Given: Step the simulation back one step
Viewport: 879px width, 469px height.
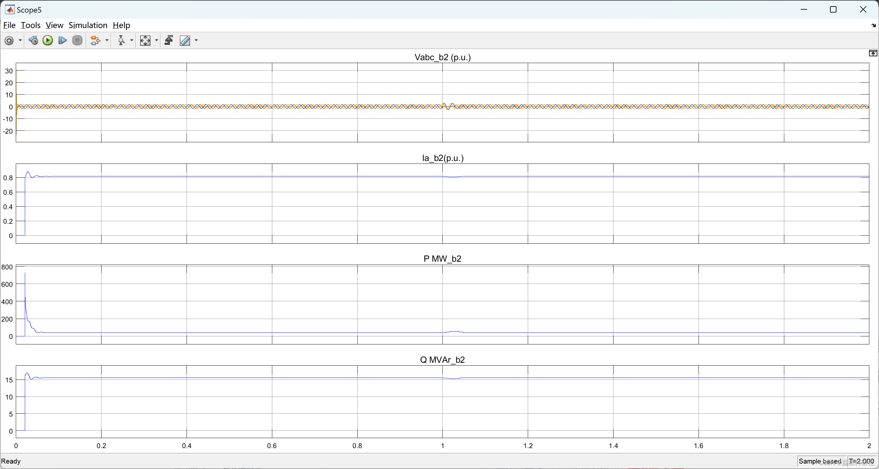Looking at the screenshot, I should [x=34, y=41].
